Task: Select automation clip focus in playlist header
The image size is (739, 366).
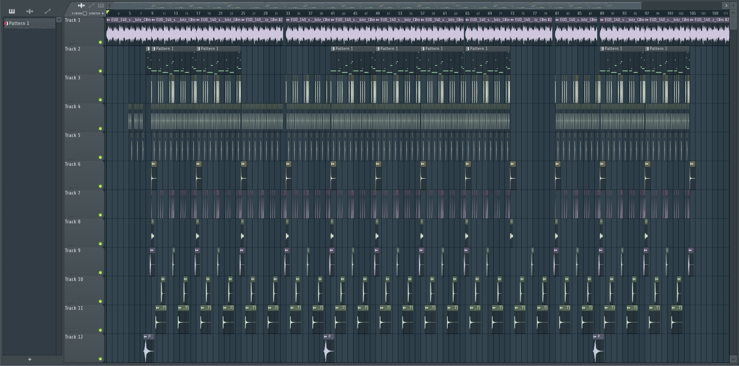Action: [91, 5]
